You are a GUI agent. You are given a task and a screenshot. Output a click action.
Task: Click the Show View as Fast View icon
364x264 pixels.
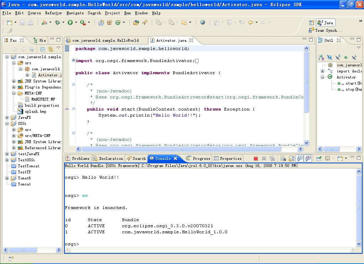pyautogui.click(x=11, y=258)
